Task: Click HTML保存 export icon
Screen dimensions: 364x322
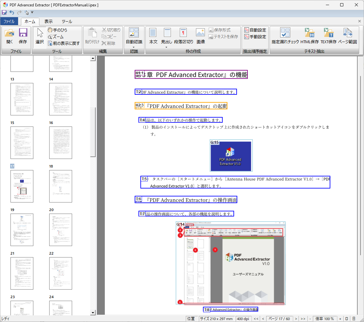Action: tap(309, 36)
